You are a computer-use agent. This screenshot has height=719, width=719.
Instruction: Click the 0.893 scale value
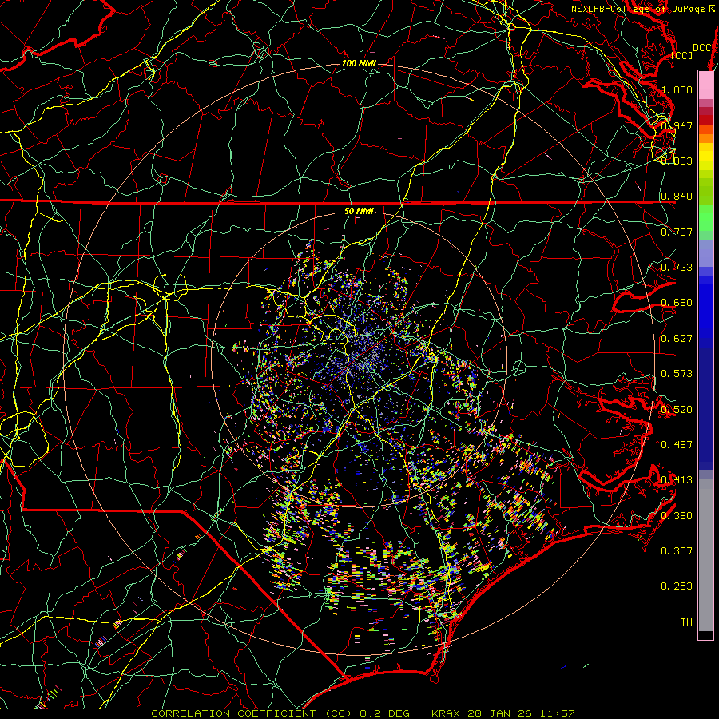point(677,161)
